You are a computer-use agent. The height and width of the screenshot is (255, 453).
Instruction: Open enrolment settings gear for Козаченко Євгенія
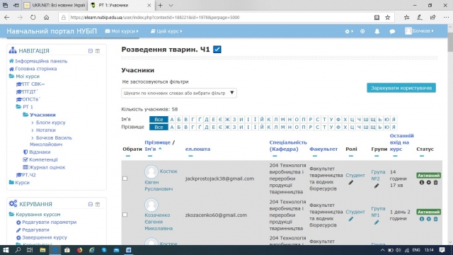[428, 219]
